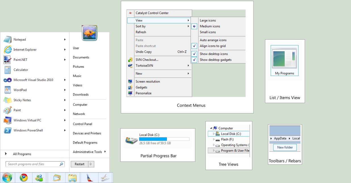Open Google Chrome from the taskbar
351x183 pixels.
(24, 178)
